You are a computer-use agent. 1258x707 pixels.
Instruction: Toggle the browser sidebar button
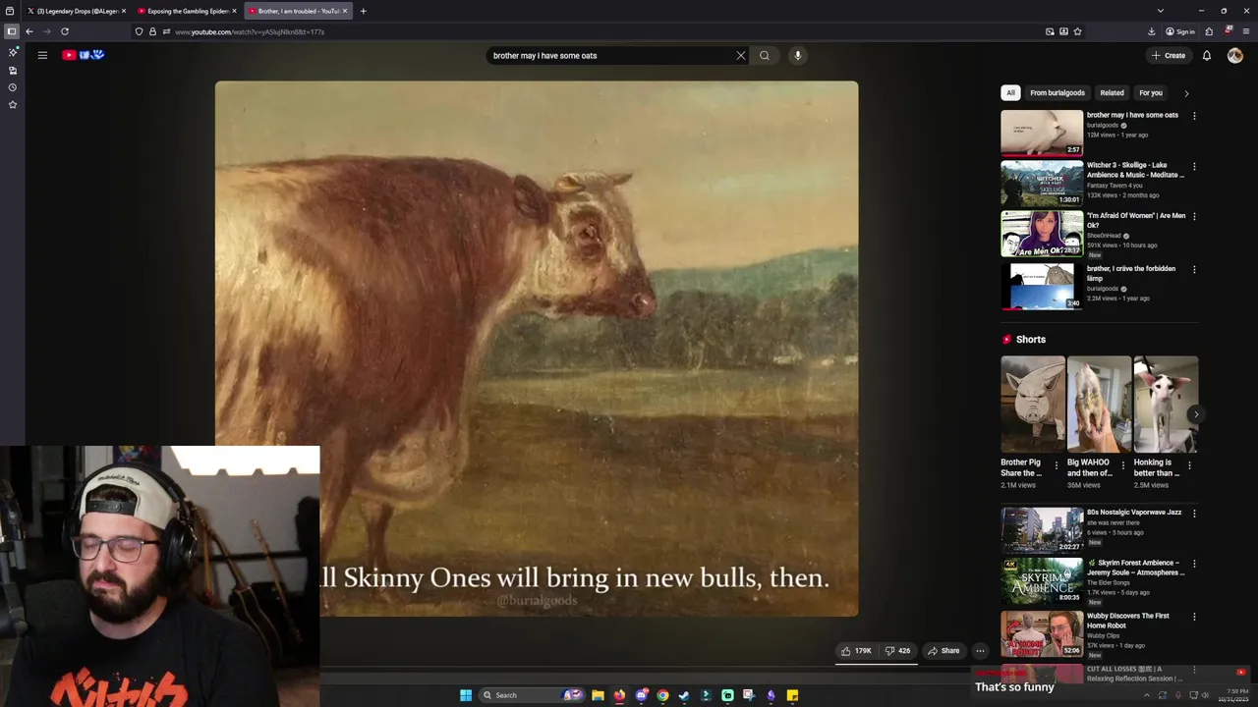(12, 31)
